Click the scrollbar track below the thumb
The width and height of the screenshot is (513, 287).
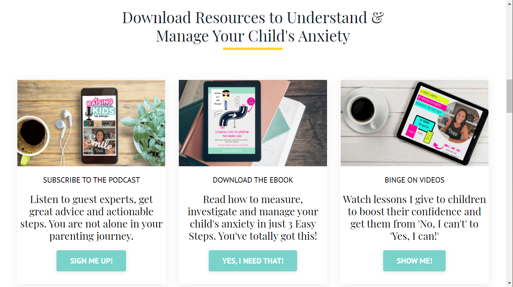click(509, 197)
